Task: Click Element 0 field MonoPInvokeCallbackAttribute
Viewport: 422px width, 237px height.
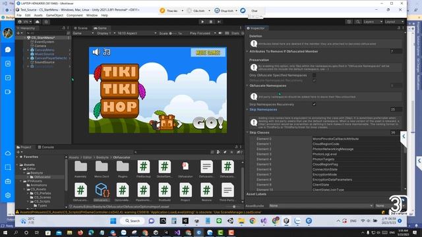Action: coord(356,139)
